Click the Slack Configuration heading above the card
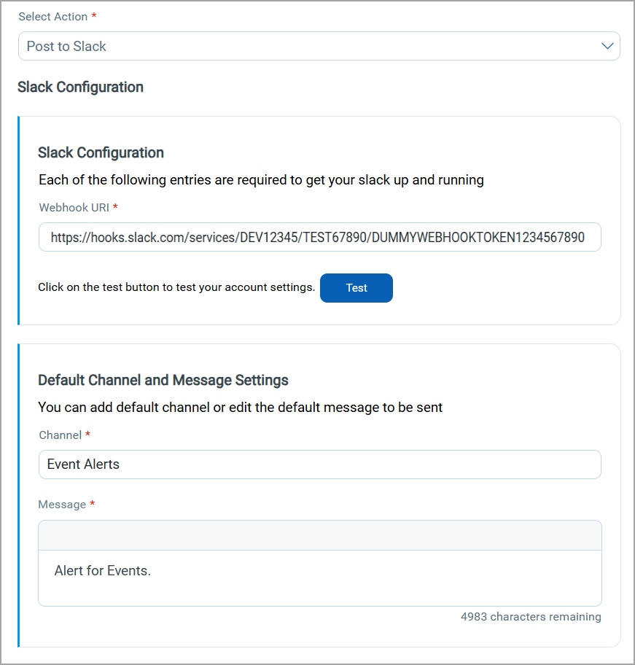Image resolution: width=635 pixels, height=665 pixels. click(x=80, y=87)
